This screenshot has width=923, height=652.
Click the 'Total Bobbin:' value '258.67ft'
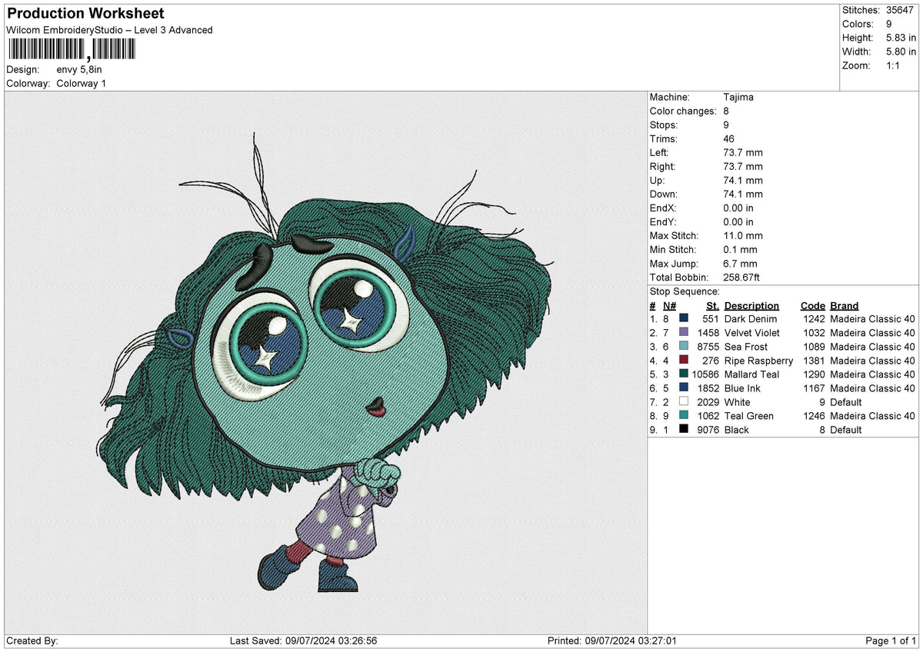[743, 278]
